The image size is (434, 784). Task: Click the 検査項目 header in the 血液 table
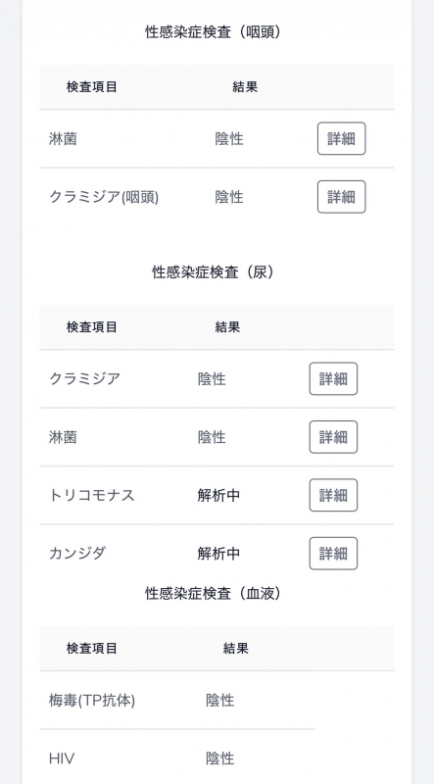click(x=92, y=649)
